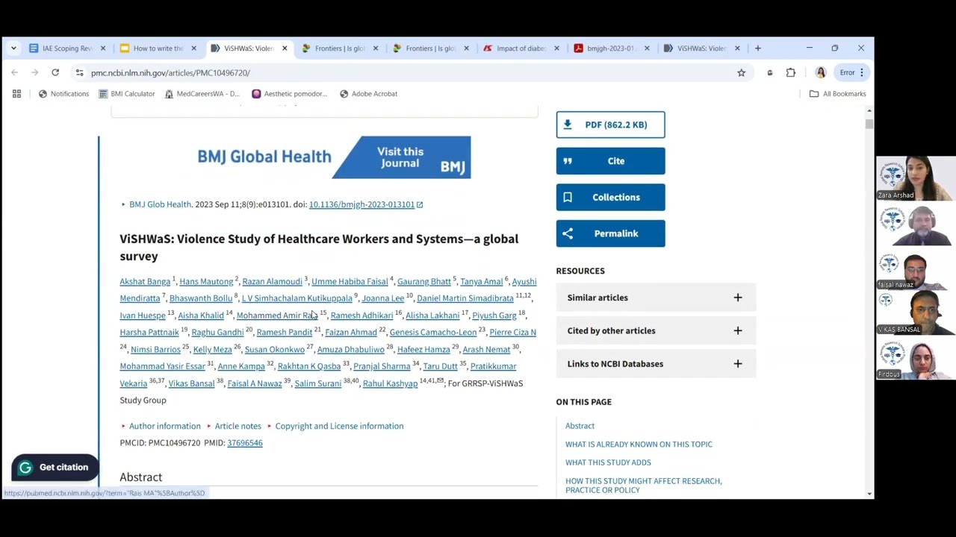Expand the Similar articles section
956x537 pixels.
tap(656, 298)
